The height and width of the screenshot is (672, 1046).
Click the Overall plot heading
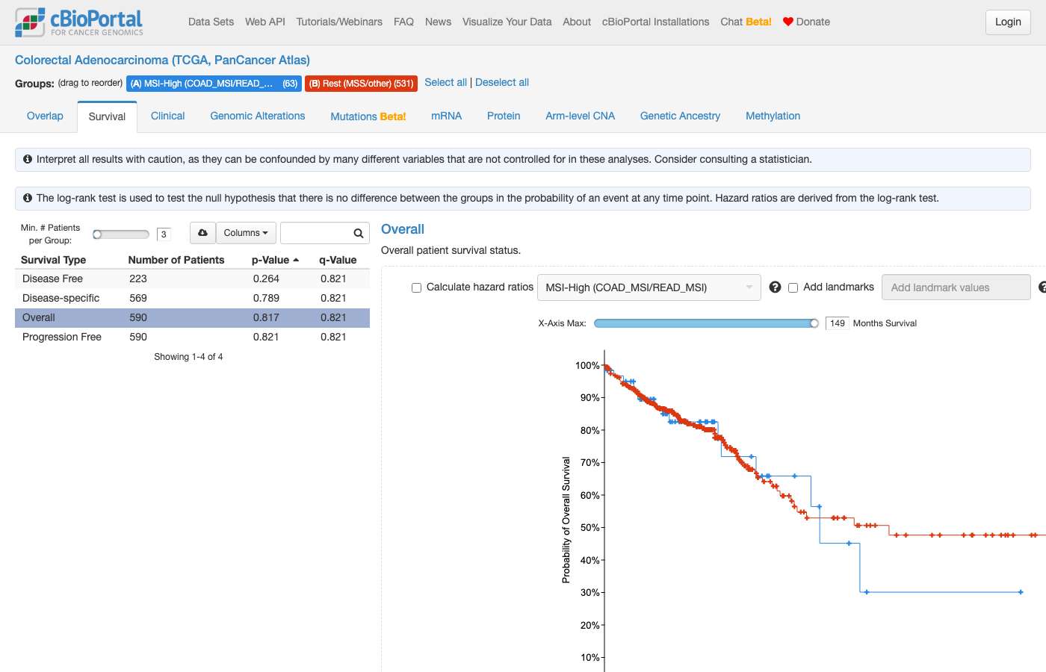(403, 229)
